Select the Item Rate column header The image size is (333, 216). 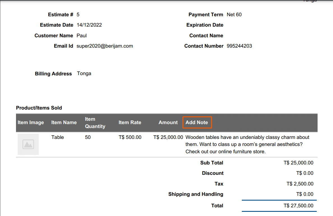(130, 122)
